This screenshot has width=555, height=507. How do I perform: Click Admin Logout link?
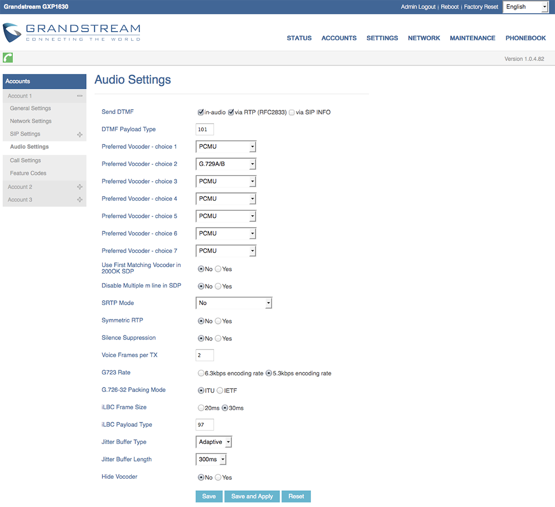pos(418,7)
